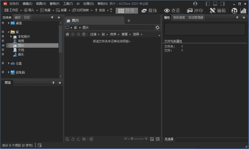Close the 预览 preview panel
This screenshot has width=249, height=149.
tap(60, 83)
